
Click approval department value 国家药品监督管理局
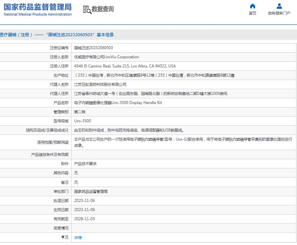(x=91, y=191)
